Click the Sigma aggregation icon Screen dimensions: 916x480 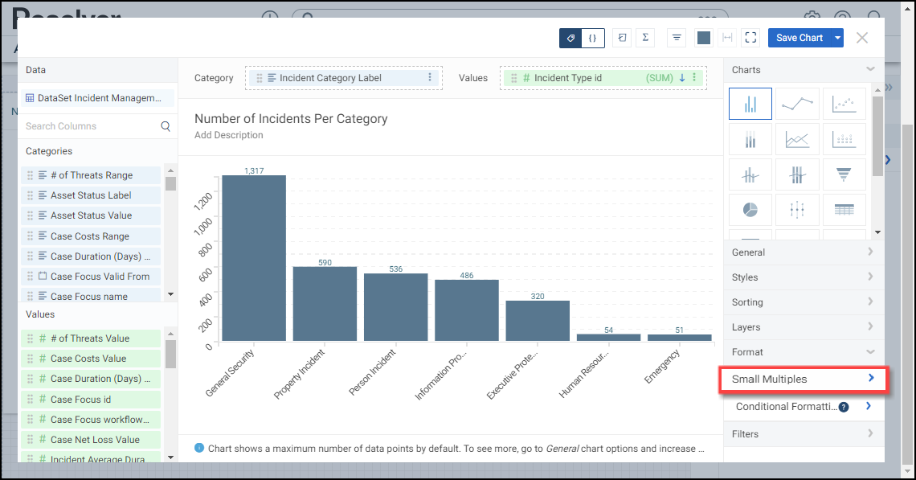pyautogui.click(x=645, y=38)
